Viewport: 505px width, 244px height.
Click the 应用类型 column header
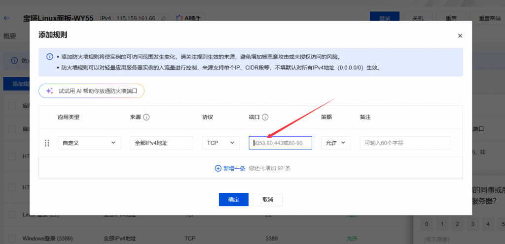point(69,117)
